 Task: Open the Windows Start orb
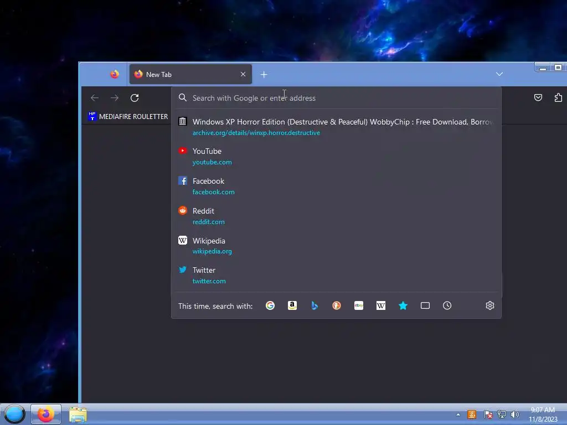coord(14,414)
